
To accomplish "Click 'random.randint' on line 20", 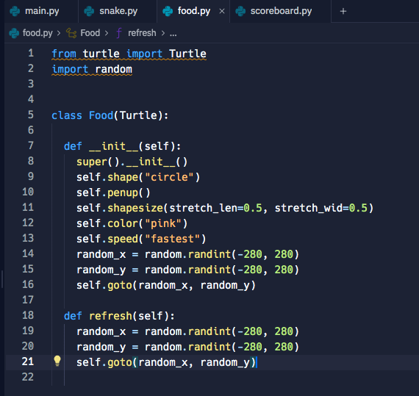I will click(x=187, y=347).
